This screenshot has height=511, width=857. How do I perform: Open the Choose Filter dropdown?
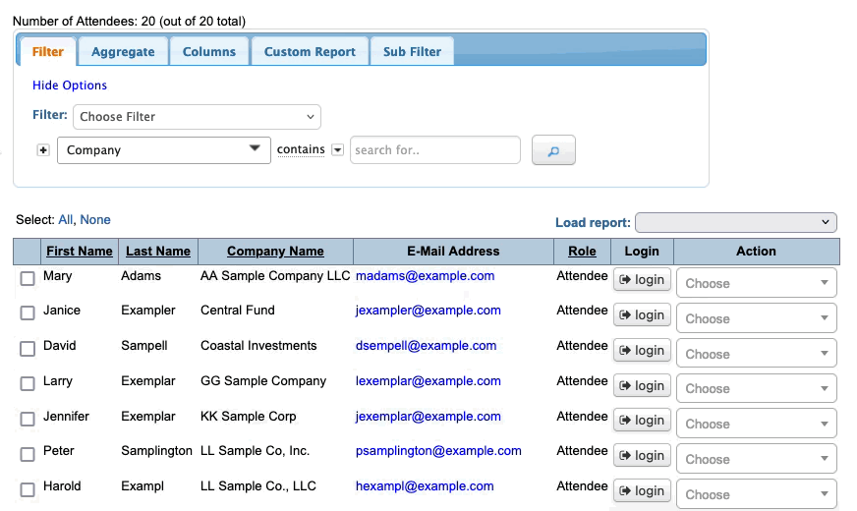coord(197,117)
